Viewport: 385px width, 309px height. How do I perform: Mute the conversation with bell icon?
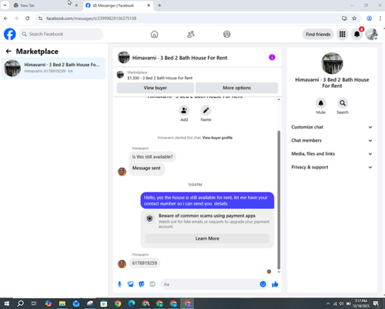(321, 103)
